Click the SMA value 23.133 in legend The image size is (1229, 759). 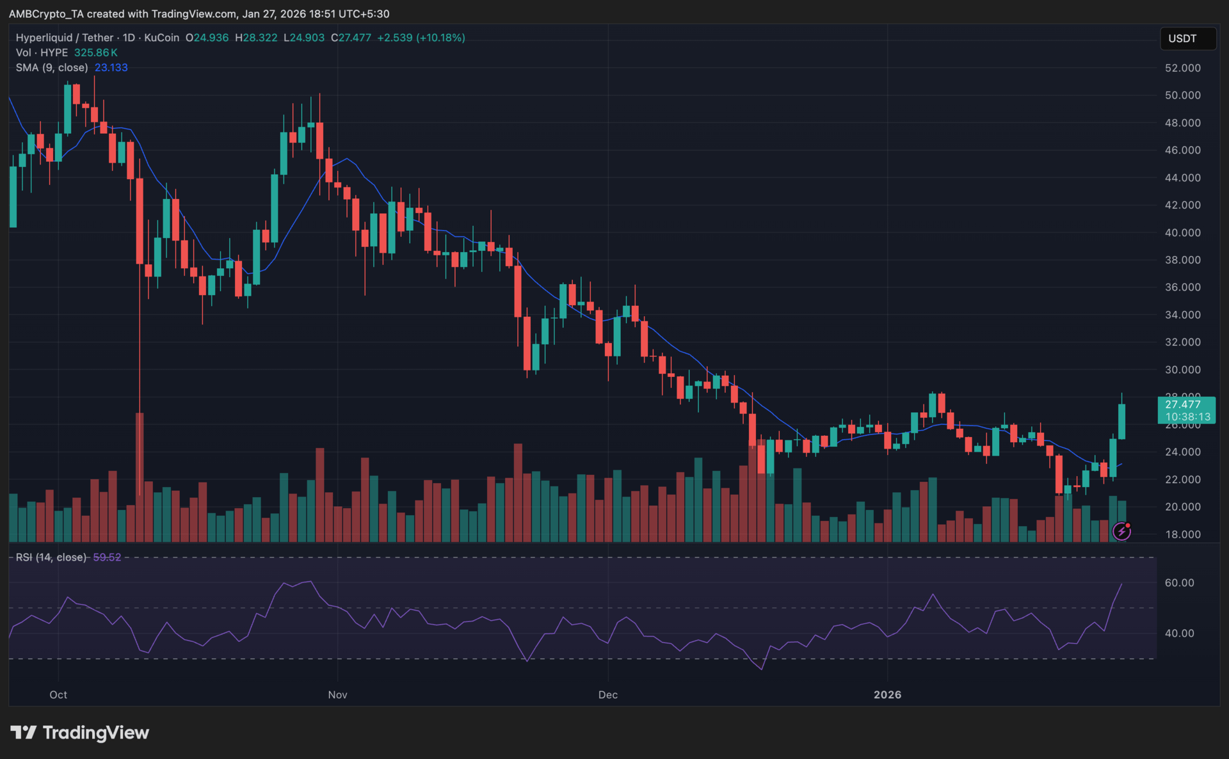pos(111,67)
